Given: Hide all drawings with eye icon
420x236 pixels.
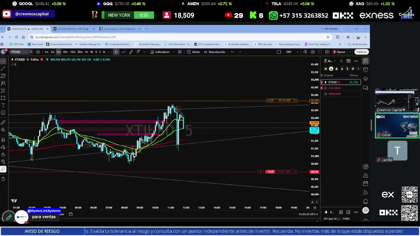Looking at the screenshot, I should (x=3, y=162).
